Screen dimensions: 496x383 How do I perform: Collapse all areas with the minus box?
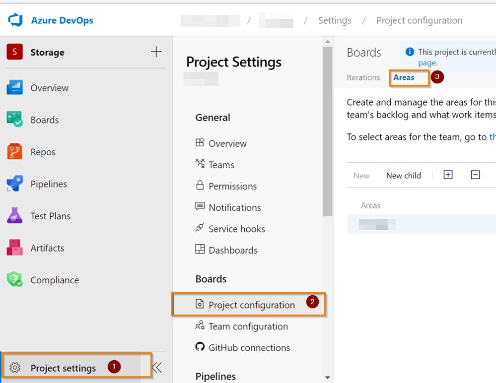click(x=475, y=175)
